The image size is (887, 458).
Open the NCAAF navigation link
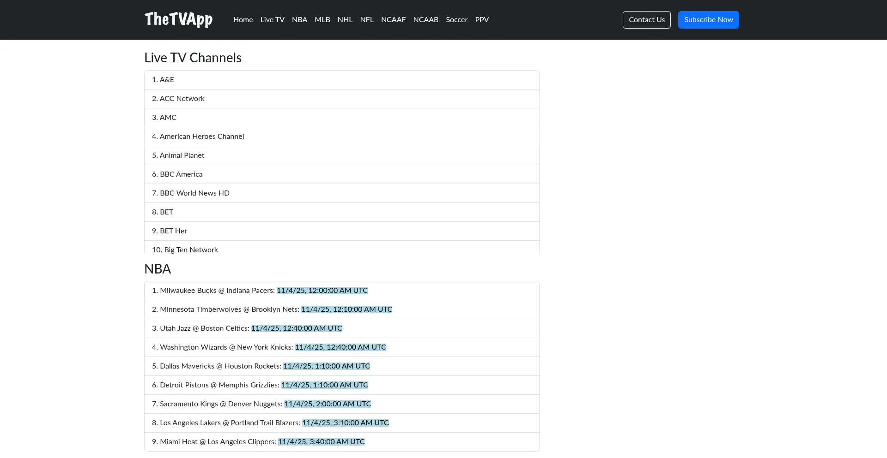393,20
